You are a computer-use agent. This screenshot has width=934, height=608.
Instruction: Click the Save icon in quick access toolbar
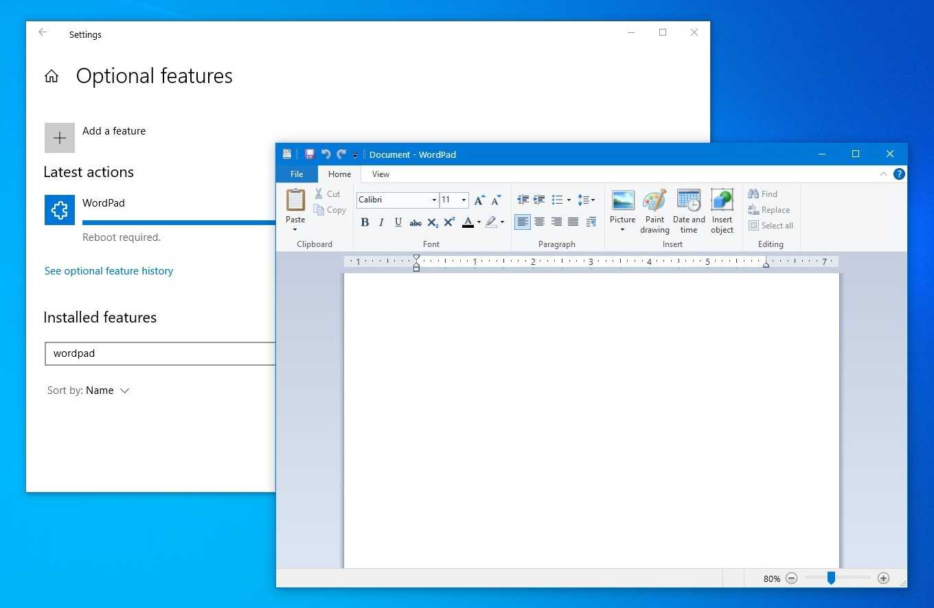click(x=310, y=154)
